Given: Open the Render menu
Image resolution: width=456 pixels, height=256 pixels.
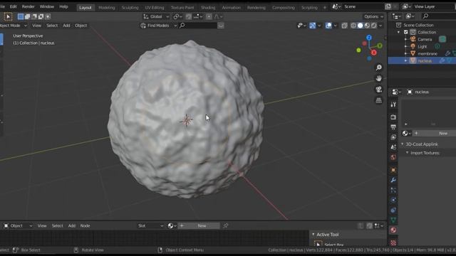Looking at the screenshot, I should pos(28,6).
